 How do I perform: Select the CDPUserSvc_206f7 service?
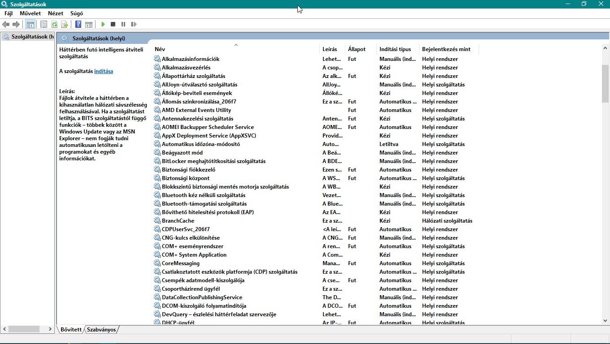click(316, 229)
